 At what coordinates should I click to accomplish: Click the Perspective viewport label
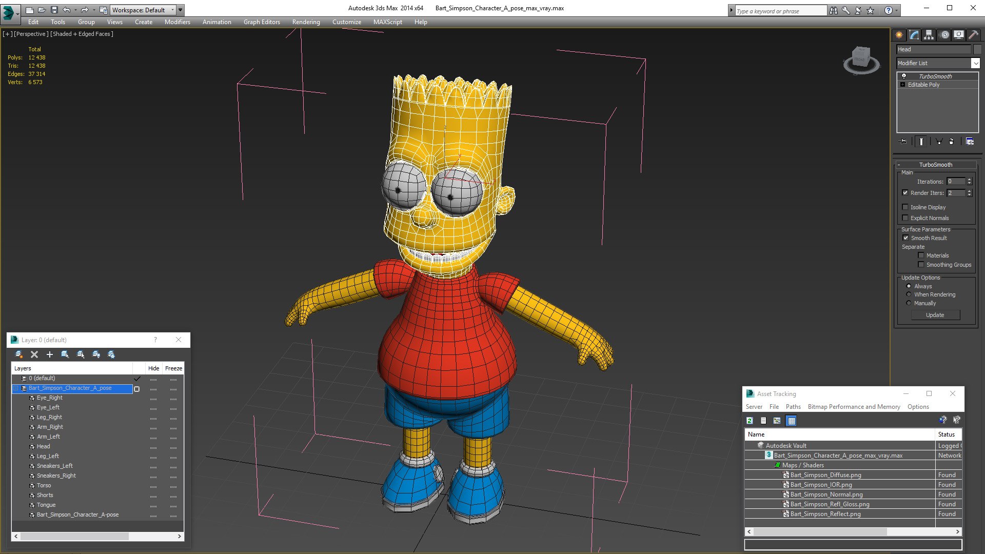click(31, 34)
